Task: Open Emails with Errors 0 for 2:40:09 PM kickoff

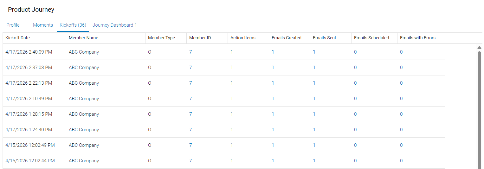Action: [x=401, y=52]
